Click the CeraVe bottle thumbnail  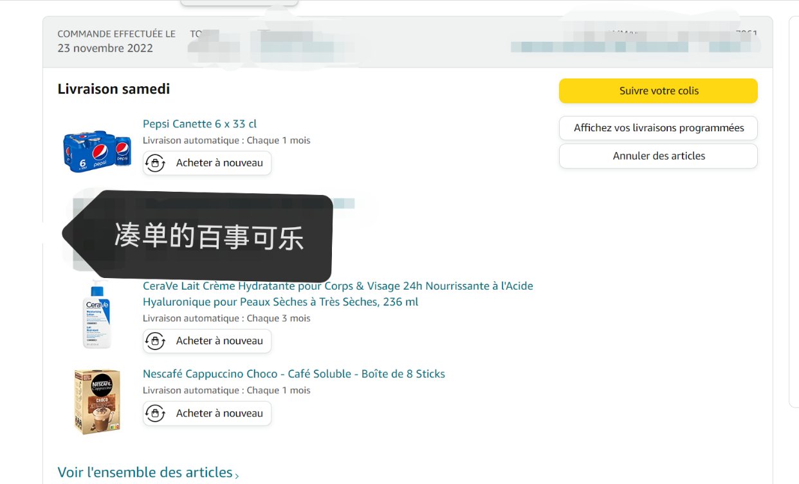click(96, 315)
